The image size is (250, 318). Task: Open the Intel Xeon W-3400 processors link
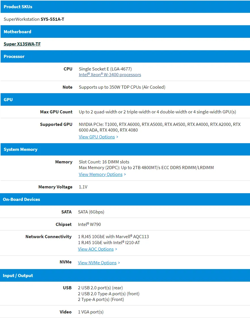[x=110, y=75]
